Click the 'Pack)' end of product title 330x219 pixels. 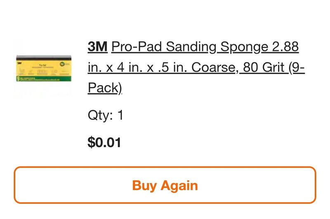pos(105,88)
